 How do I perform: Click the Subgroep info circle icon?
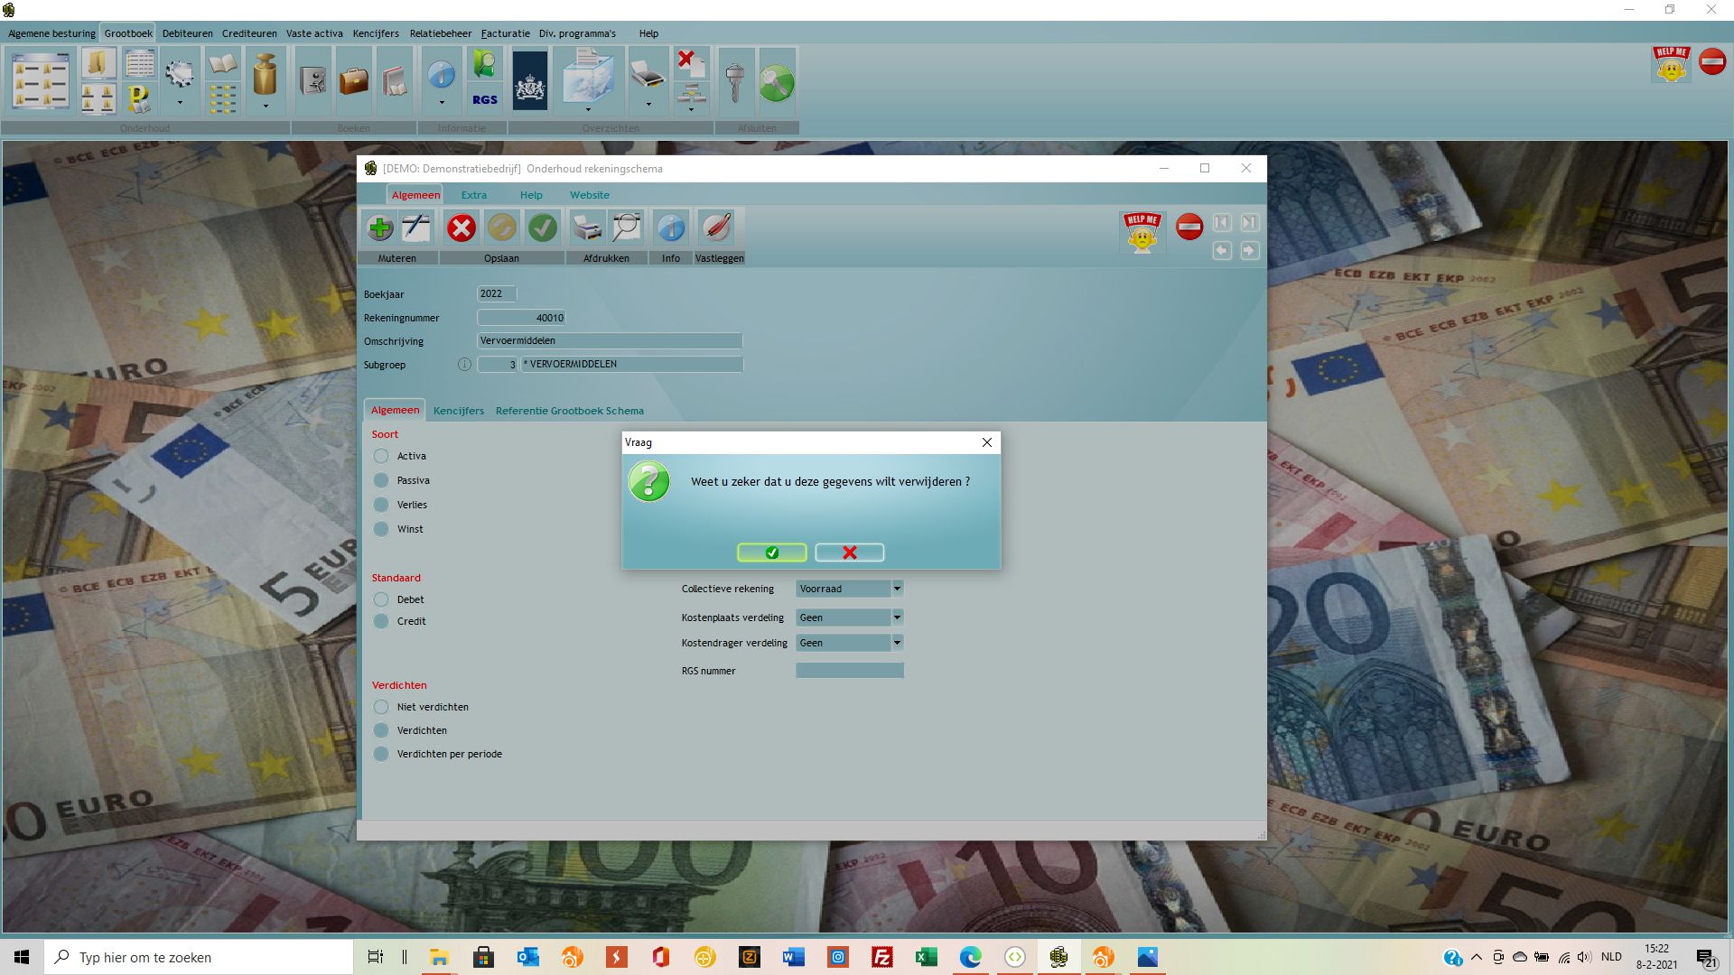464,365
